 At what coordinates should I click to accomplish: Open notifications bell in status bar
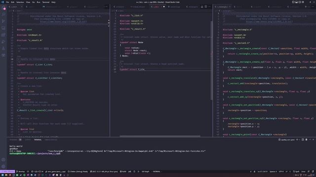pos(313,172)
